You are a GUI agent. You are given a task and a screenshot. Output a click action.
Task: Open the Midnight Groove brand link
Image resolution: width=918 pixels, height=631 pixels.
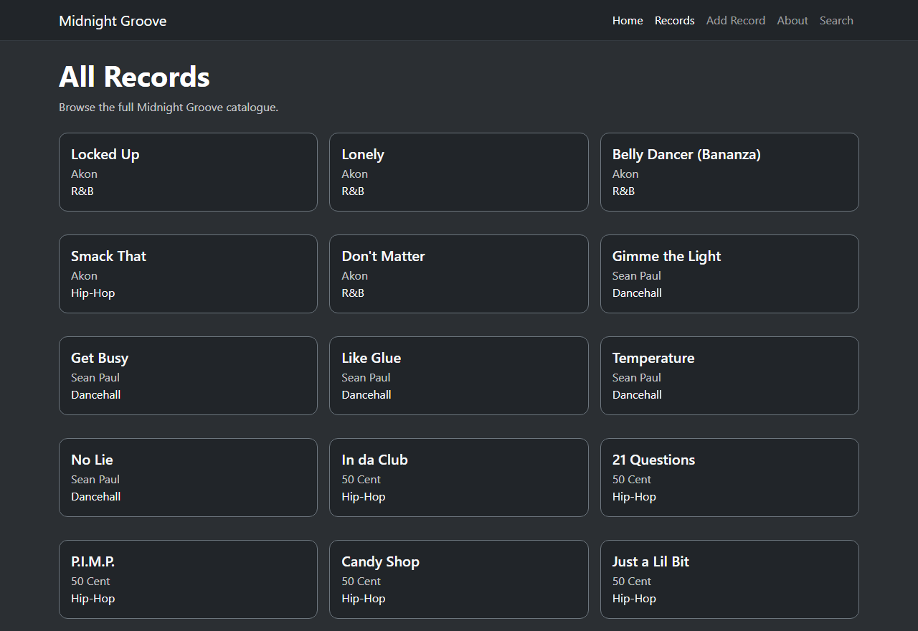point(113,21)
